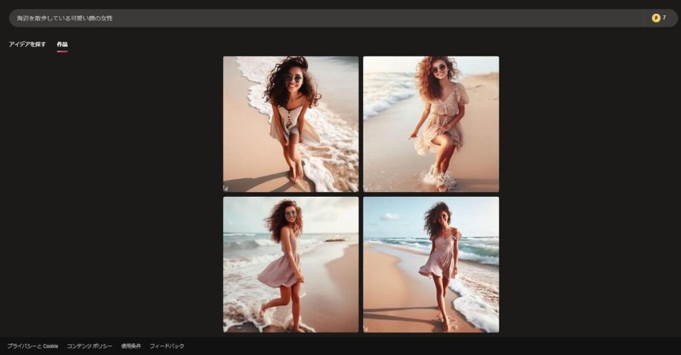The image size is (681, 355).
Task: Click the gold boost coin icon
Action: click(x=656, y=18)
